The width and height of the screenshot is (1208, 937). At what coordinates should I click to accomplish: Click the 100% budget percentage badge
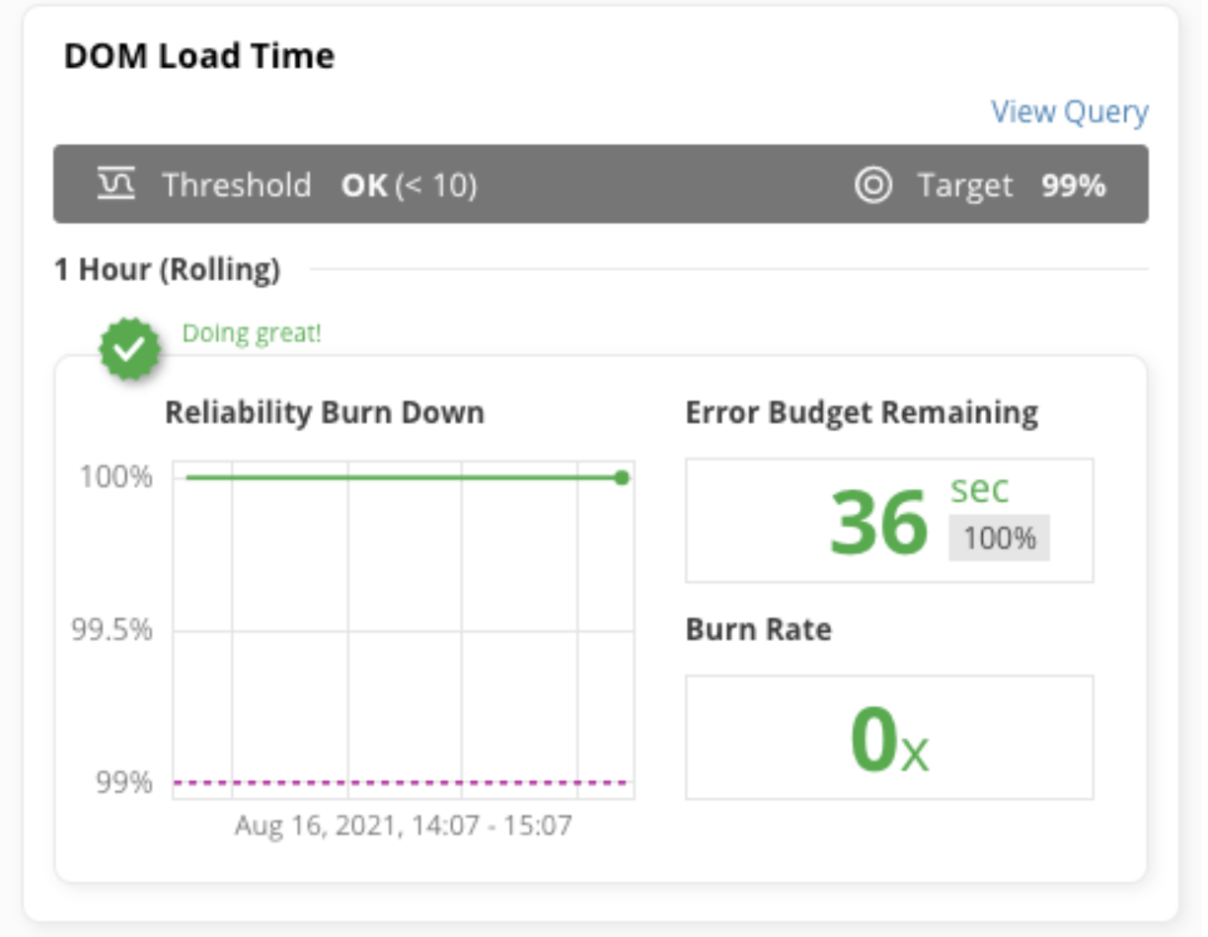pyautogui.click(x=1000, y=539)
